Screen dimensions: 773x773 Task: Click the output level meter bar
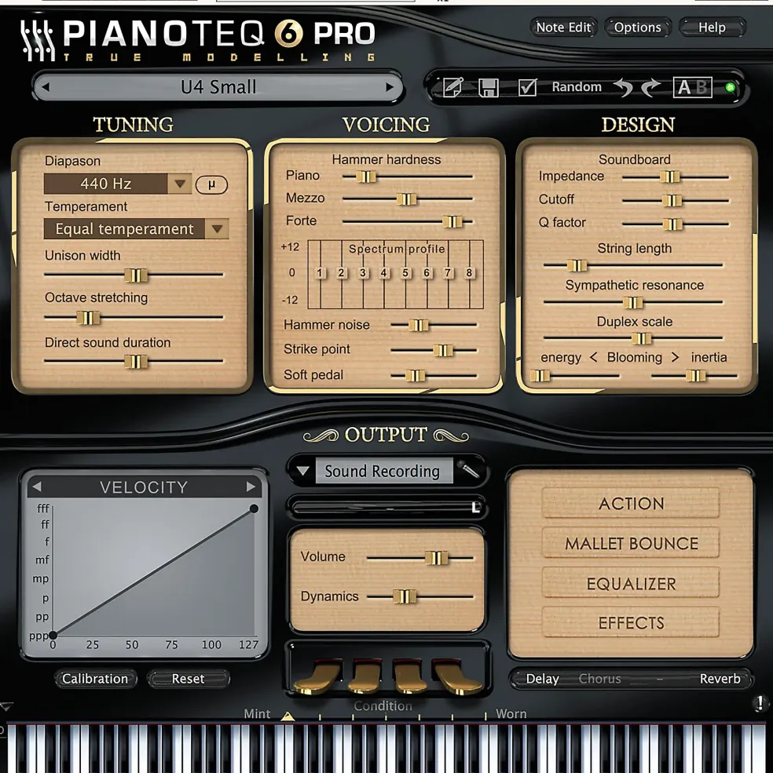click(x=386, y=507)
